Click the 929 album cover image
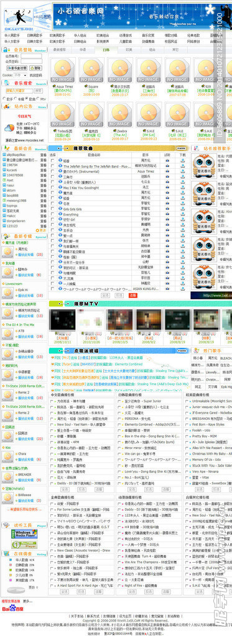Screen dimensions: 232x636 206,70
